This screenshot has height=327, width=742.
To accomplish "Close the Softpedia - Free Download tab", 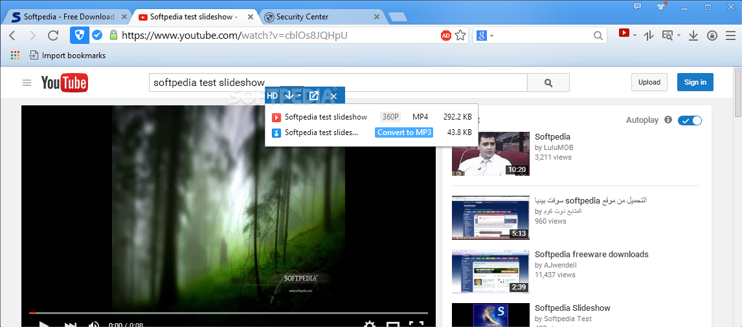I will point(124,17).
